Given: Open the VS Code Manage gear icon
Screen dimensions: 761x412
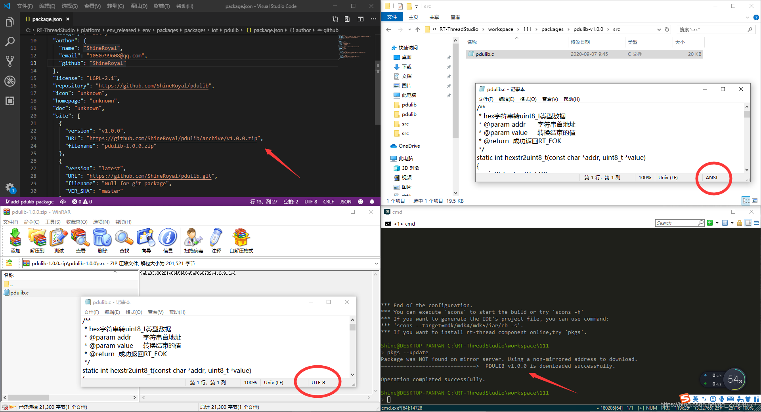Looking at the screenshot, I should pos(10,188).
